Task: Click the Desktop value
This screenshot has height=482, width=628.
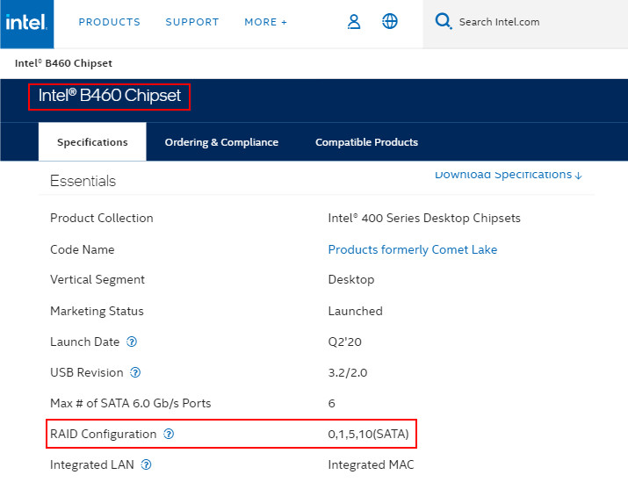Action: pos(351,279)
